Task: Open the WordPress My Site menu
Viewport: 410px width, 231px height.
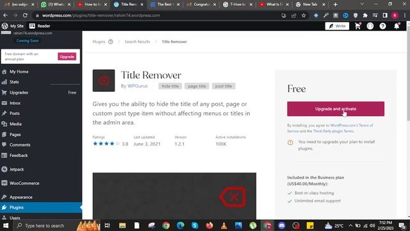Action: (x=13, y=26)
